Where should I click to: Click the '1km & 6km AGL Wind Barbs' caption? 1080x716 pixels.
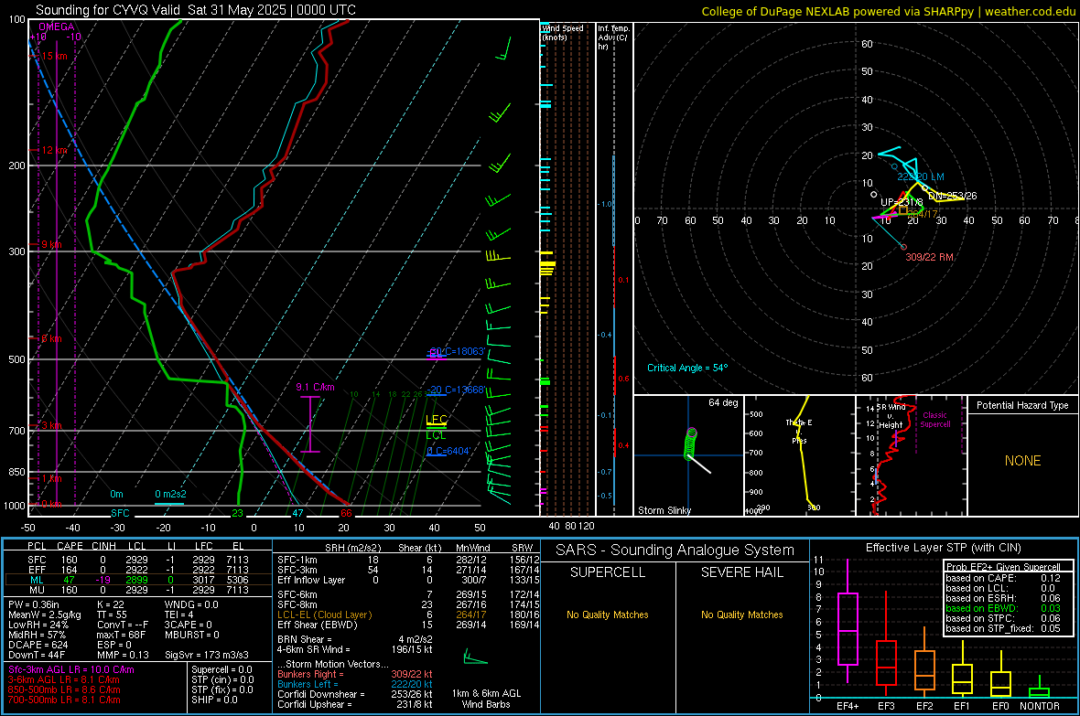[486, 699]
